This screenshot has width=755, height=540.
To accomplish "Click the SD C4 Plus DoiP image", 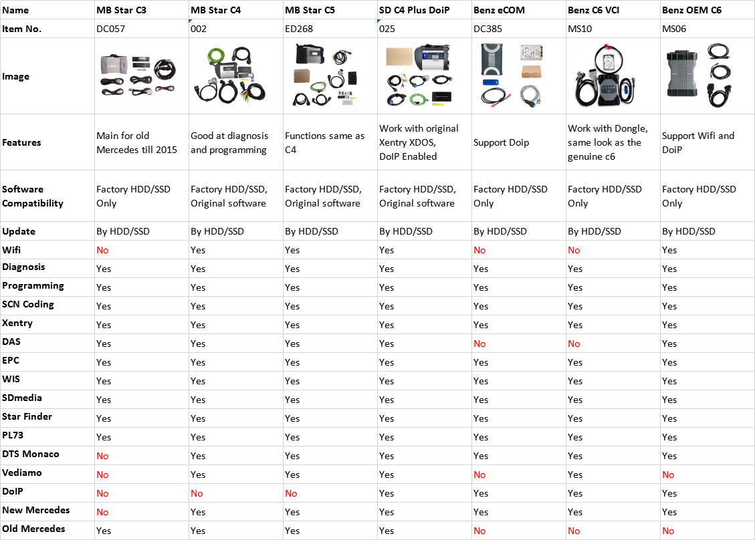I will tap(423, 76).
